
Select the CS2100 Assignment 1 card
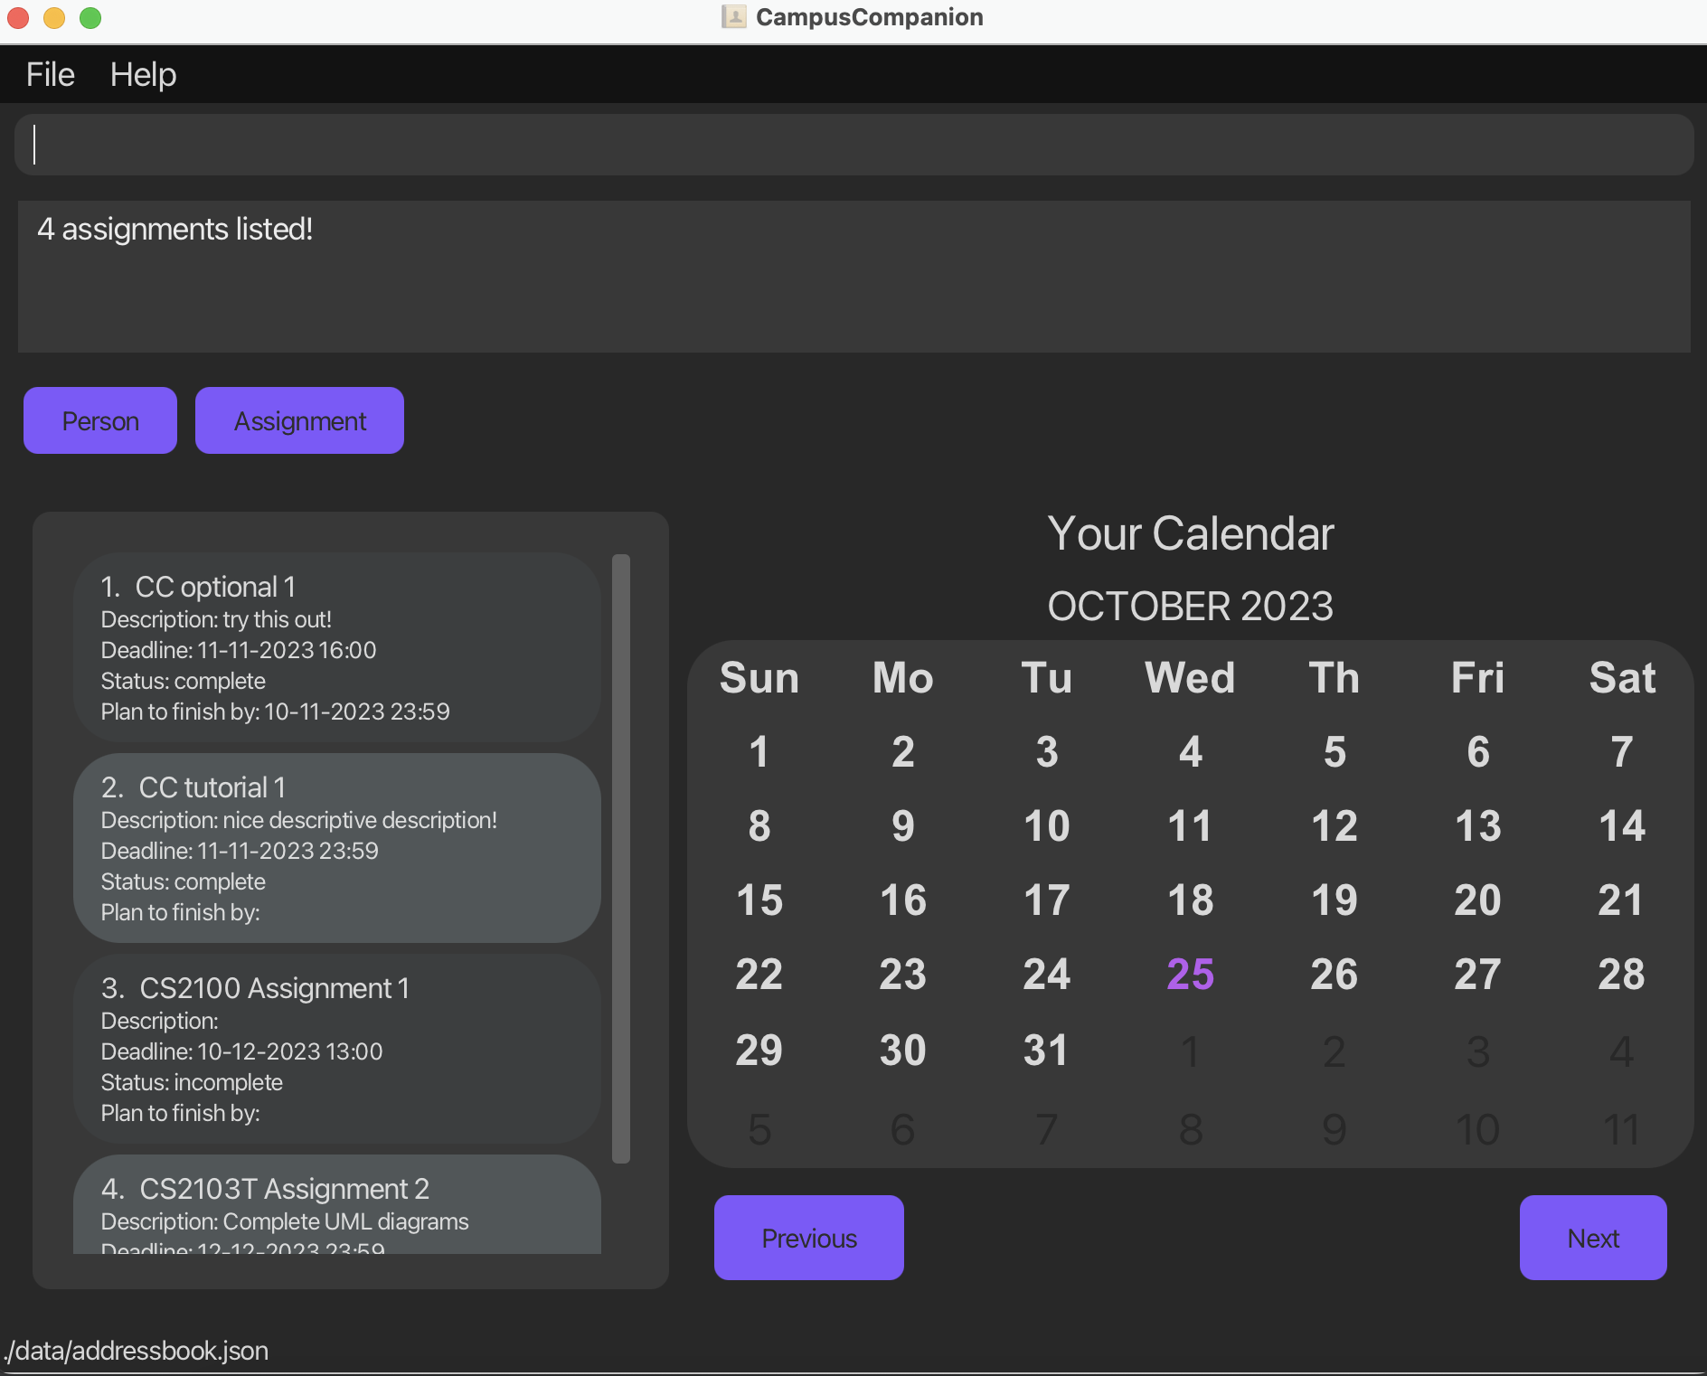click(x=337, y=1049)
